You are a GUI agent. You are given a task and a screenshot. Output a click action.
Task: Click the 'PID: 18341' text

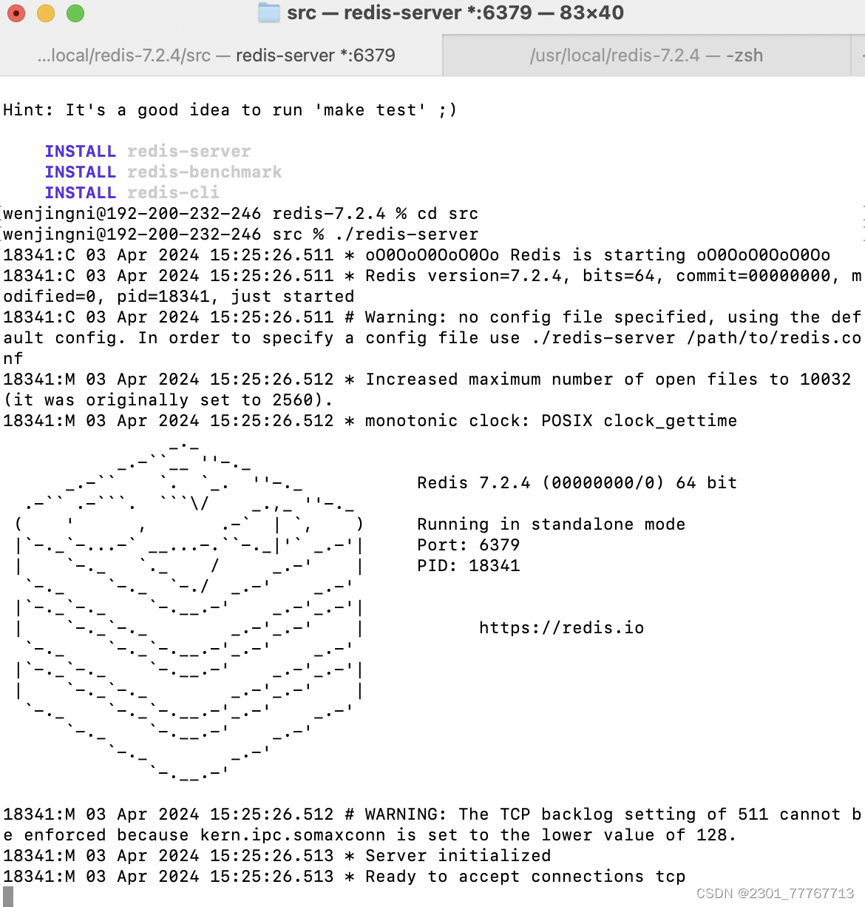[x=469, y=566]
